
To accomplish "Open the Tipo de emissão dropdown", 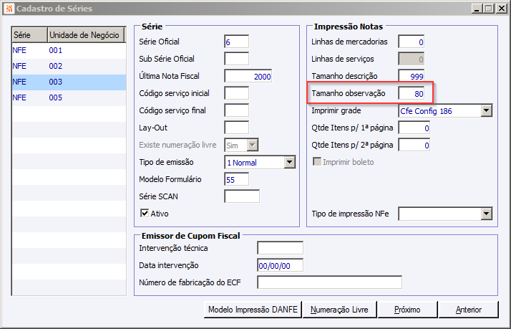I will tap(289, 162).
